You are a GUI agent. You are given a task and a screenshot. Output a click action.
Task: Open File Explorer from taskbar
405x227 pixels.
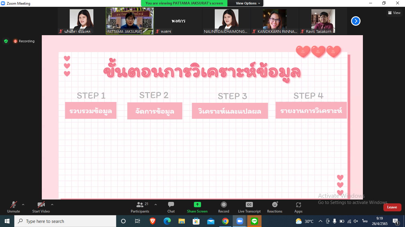tap(182, 221)
